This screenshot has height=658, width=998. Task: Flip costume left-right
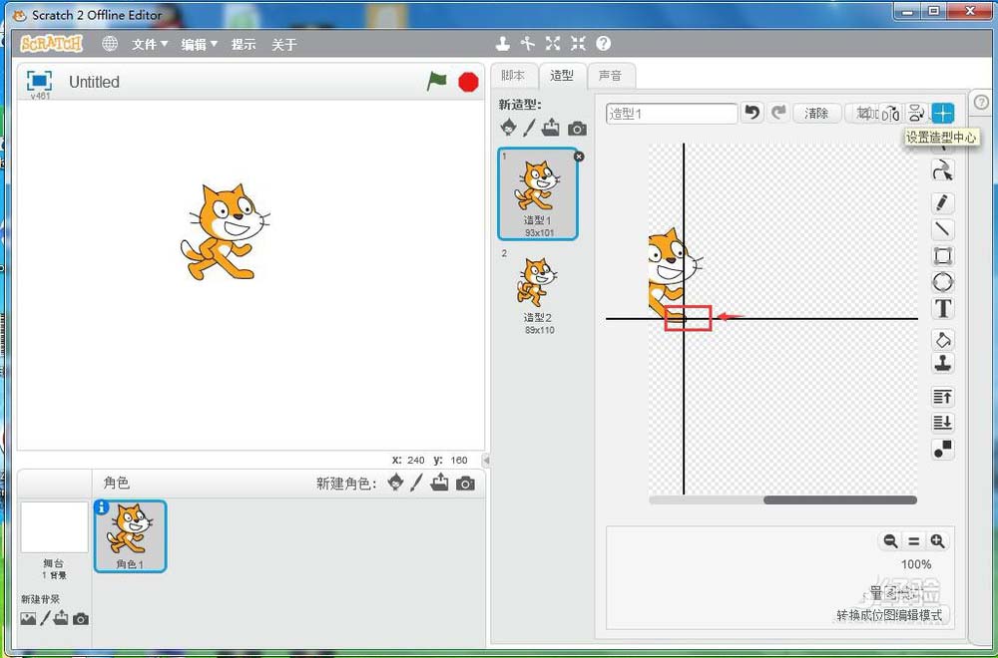coord(891,114)
